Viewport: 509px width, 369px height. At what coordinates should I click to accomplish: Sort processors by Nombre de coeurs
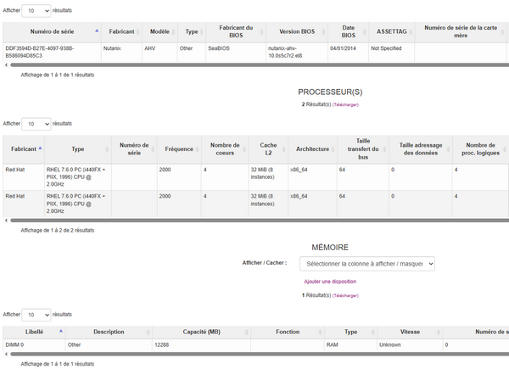point(225,148)
